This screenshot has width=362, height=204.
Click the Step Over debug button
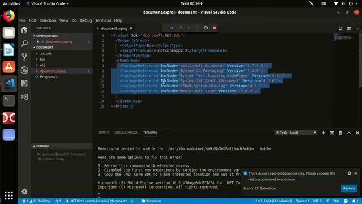point(180,28)
